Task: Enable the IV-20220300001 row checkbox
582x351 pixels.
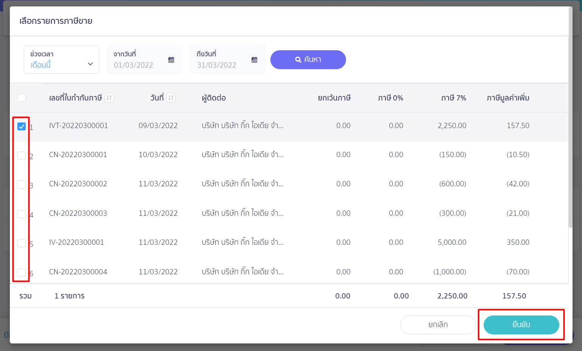Action: (x=22, y=243)
